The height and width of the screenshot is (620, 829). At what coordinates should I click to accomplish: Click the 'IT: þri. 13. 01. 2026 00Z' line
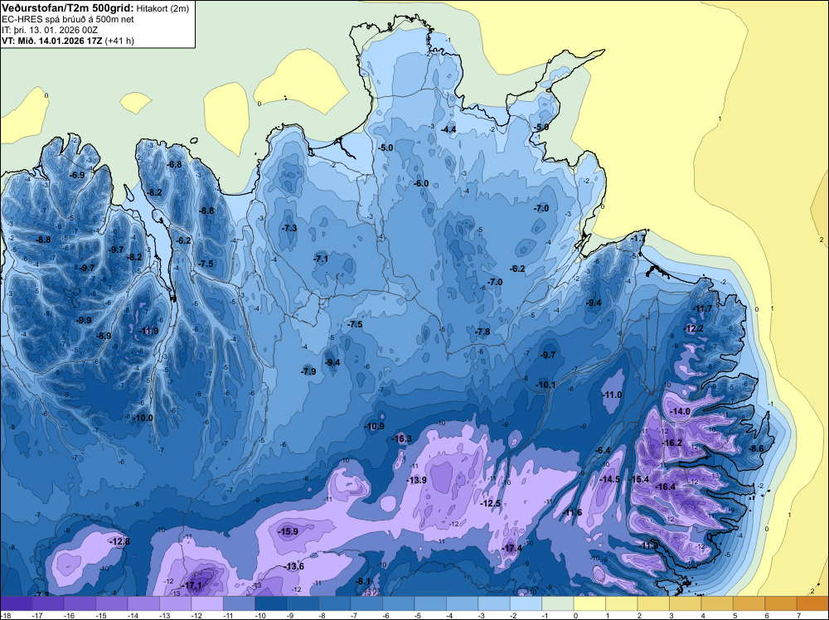tap(50, 30)
